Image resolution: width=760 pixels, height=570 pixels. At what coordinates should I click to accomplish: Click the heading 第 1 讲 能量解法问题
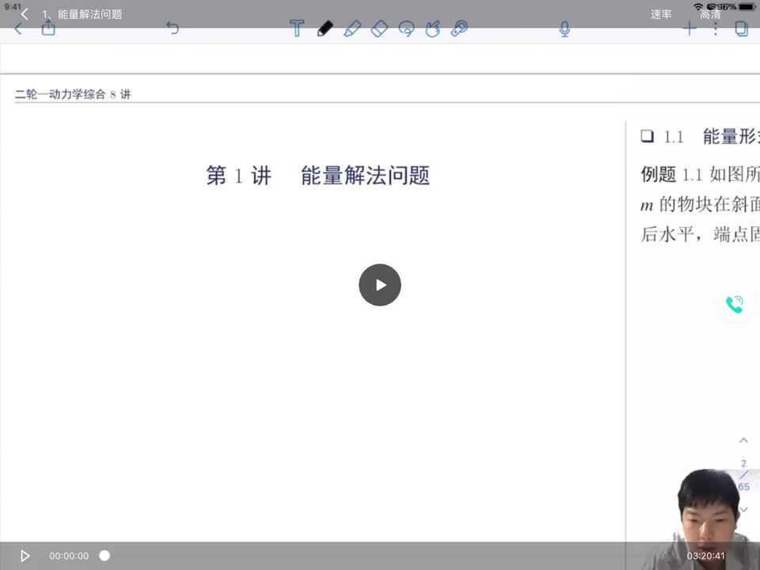coord(318,175)
